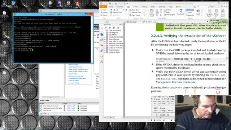The image size is (231, 130).
Task: Open List of Tables bookmark
Action: 113,35
